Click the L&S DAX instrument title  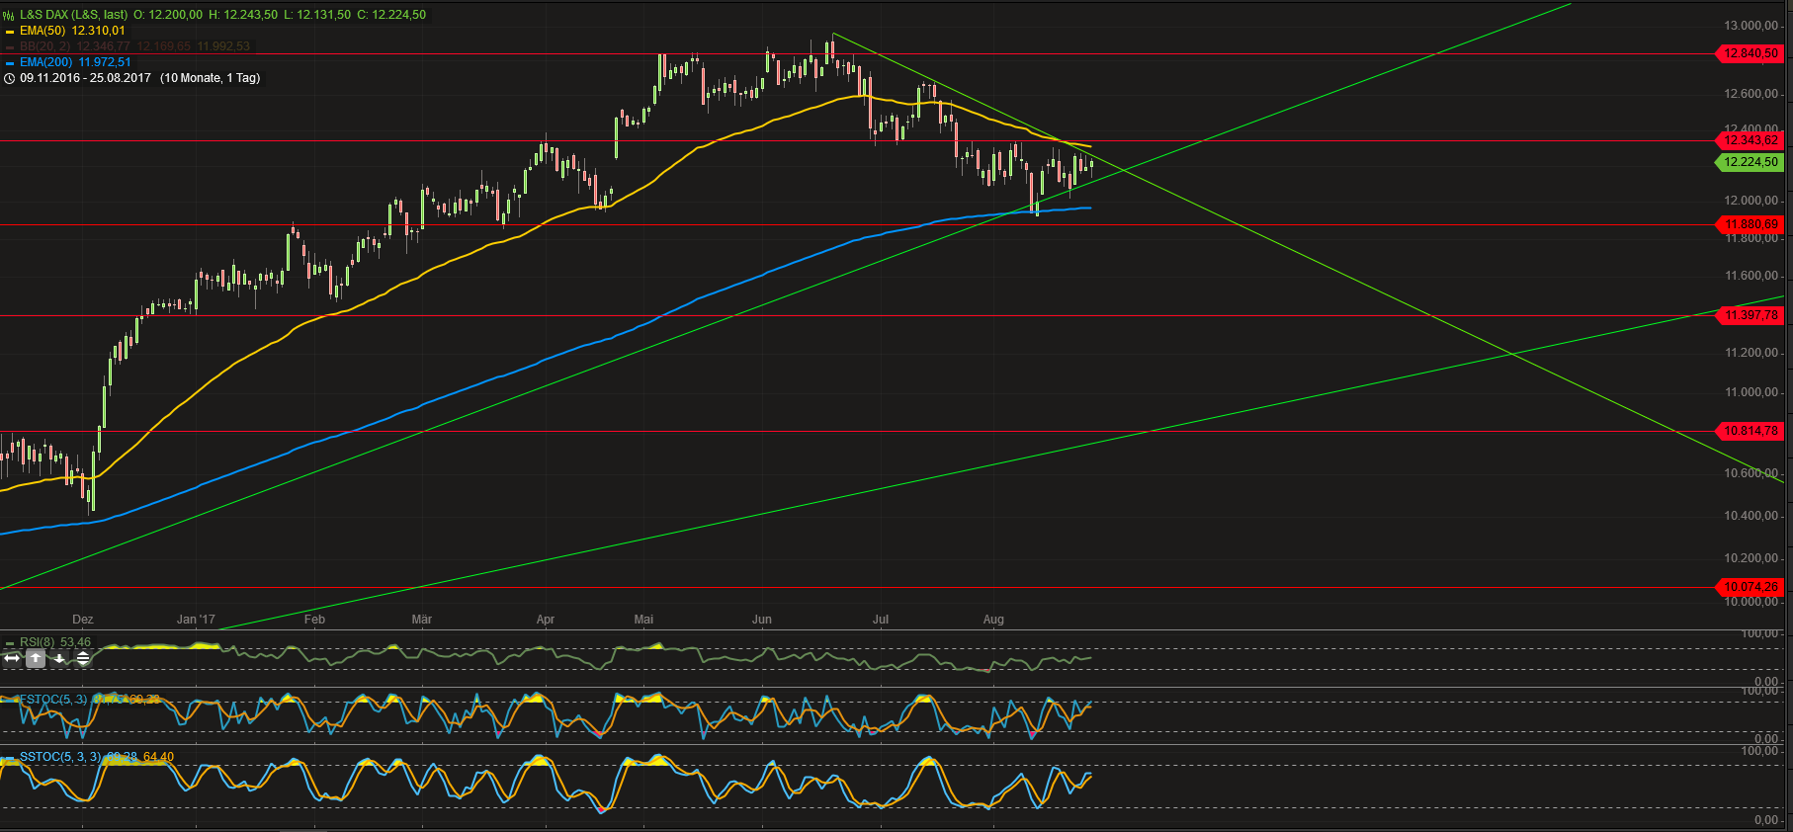(73, 15)
